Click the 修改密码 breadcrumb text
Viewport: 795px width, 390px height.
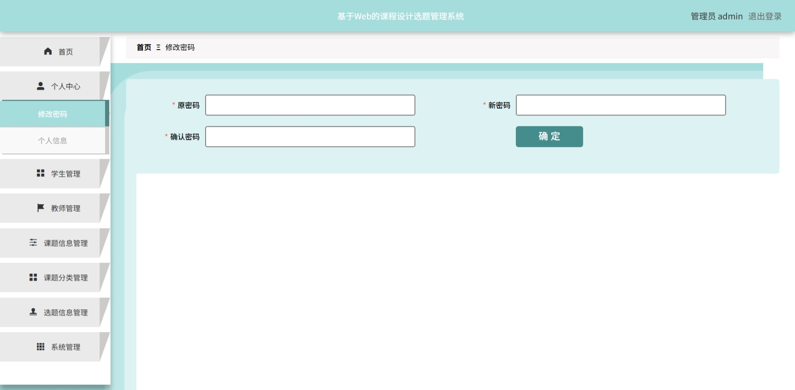[x=180, y=47]
